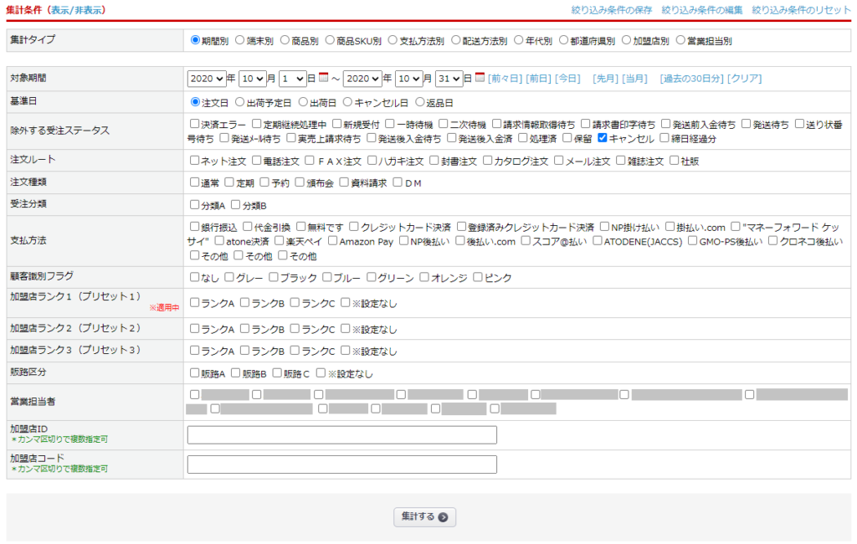Expand the end day dropdown showing 31
The width and height of the screenshot is (857, 544).
click(x=449, y=79)
